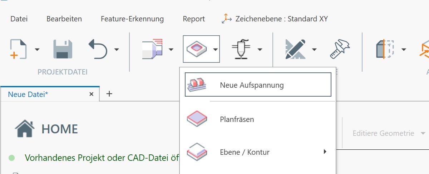The image size is (429, 174).
Task: Open the Editiere Geometrie dropdown
Action: click(389, 133)
